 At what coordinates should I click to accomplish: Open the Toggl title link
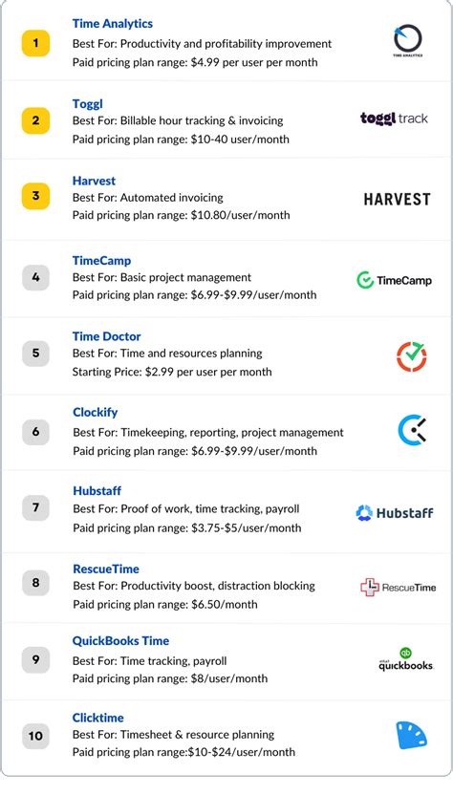(88, 104)
